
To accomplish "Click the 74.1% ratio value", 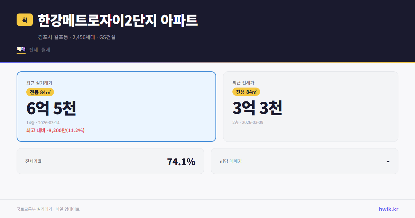I will [181, 161].
